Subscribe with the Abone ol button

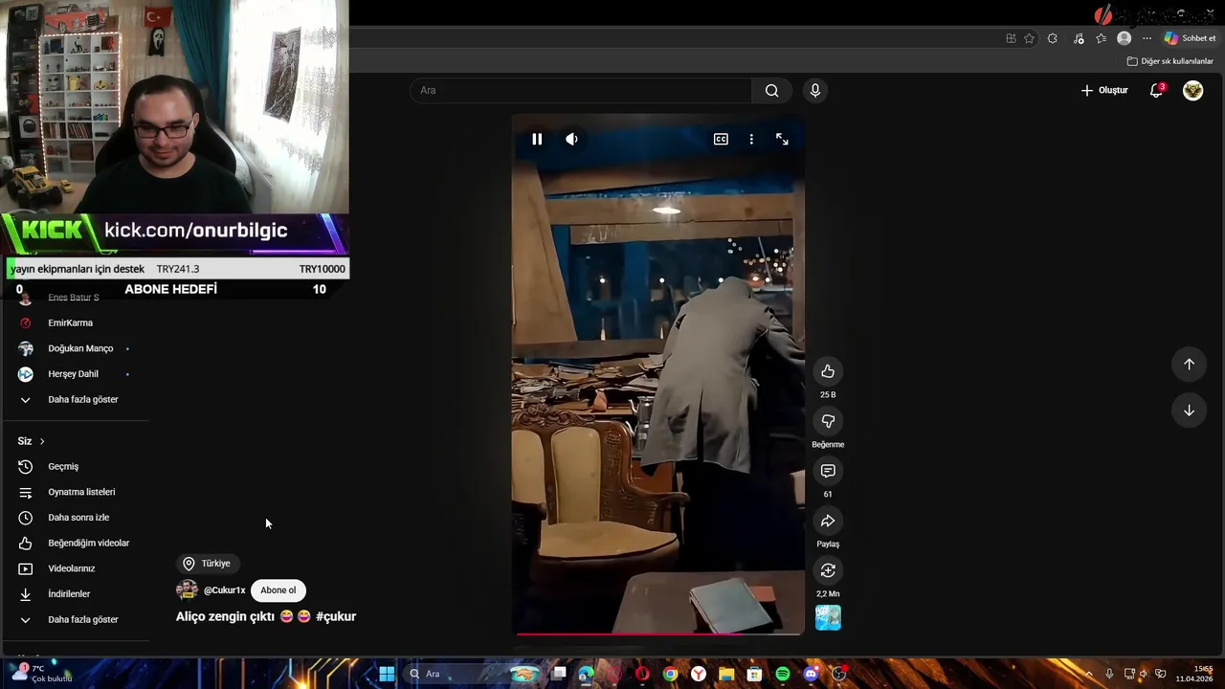278,590
